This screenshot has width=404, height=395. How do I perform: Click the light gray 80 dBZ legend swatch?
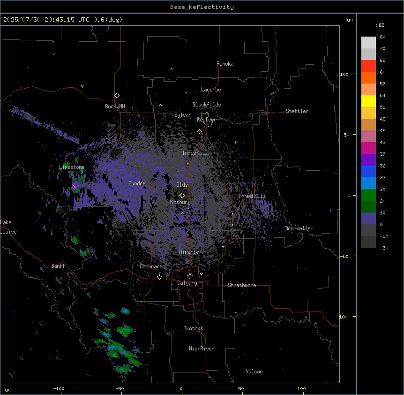click(368, 43)
